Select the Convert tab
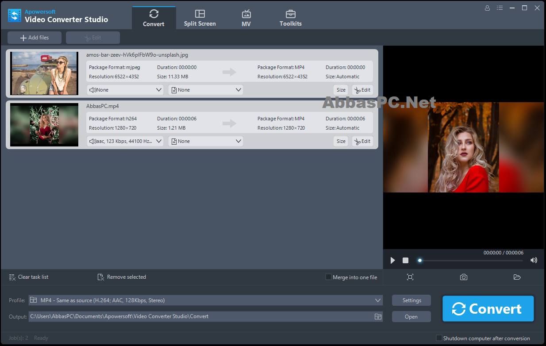The height and width of the screenshot is (346, 546). pos(154,18)
